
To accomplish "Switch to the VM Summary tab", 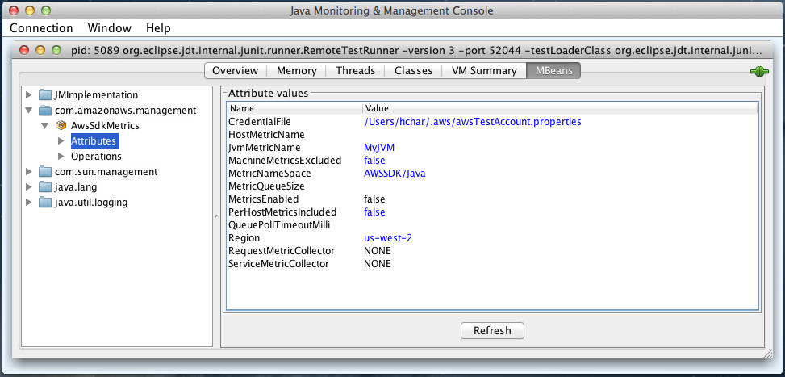I will [x=484, y=70].
